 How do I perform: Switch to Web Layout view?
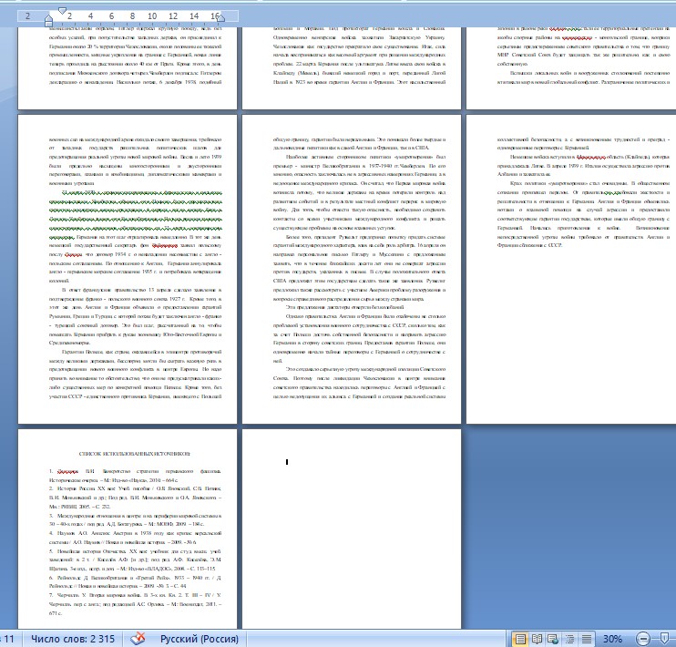coord(552,638)
